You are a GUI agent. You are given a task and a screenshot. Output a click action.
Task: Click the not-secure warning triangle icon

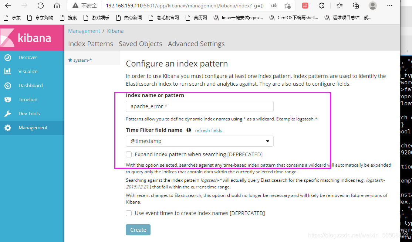pyautogui.click(x=75, y=6)
